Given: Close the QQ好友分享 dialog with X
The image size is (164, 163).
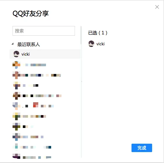Looking at the screenshot, I should (157, 7).
